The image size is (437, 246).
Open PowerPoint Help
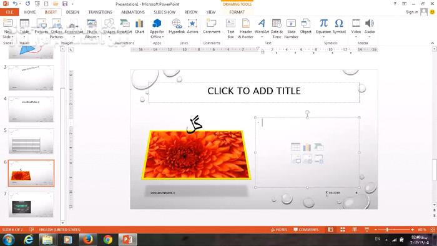click(395, 4)
